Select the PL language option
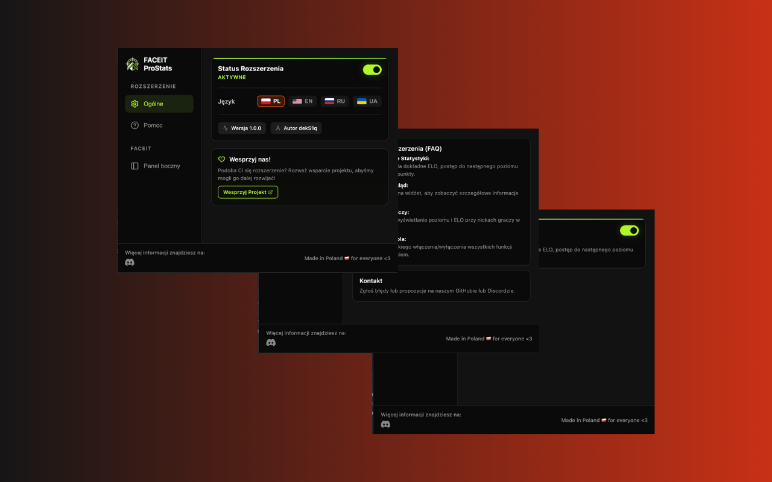 pos(270,101)
